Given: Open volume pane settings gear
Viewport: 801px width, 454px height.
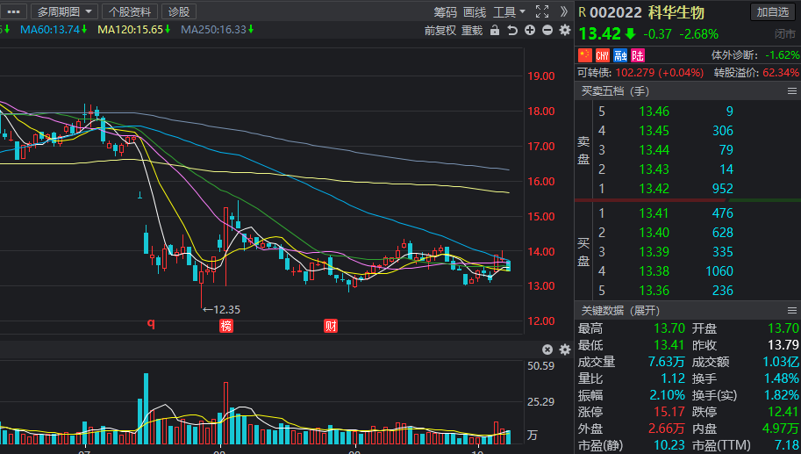Looking at the screenshot, I should coord(564,350).
